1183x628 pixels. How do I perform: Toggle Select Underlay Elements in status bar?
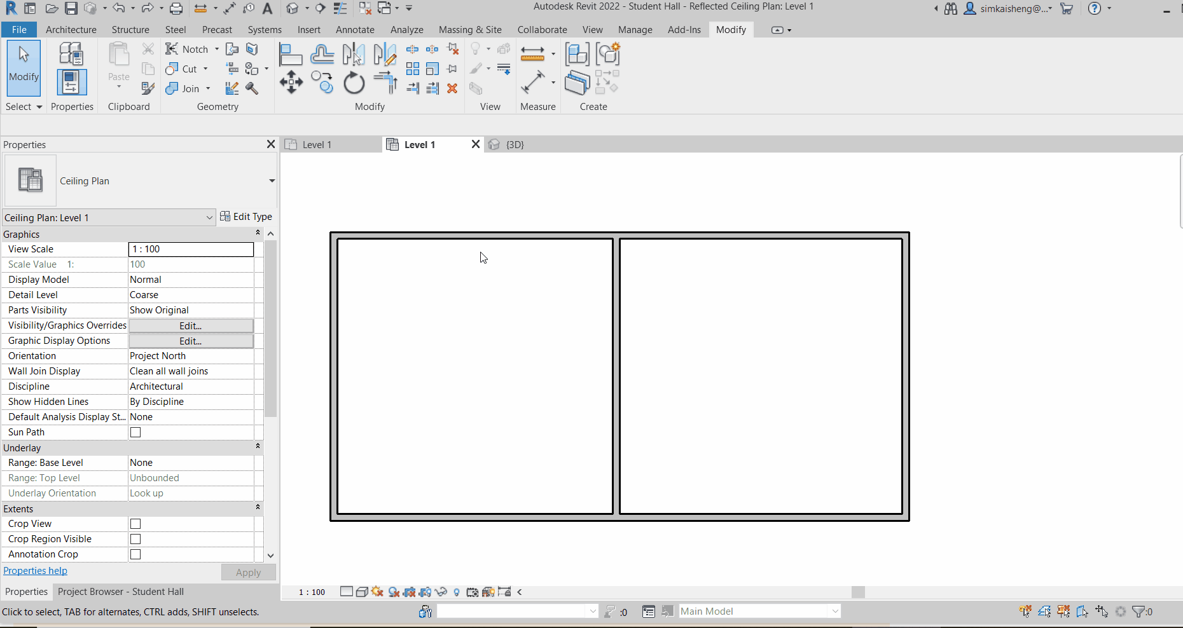[1044, 611]
